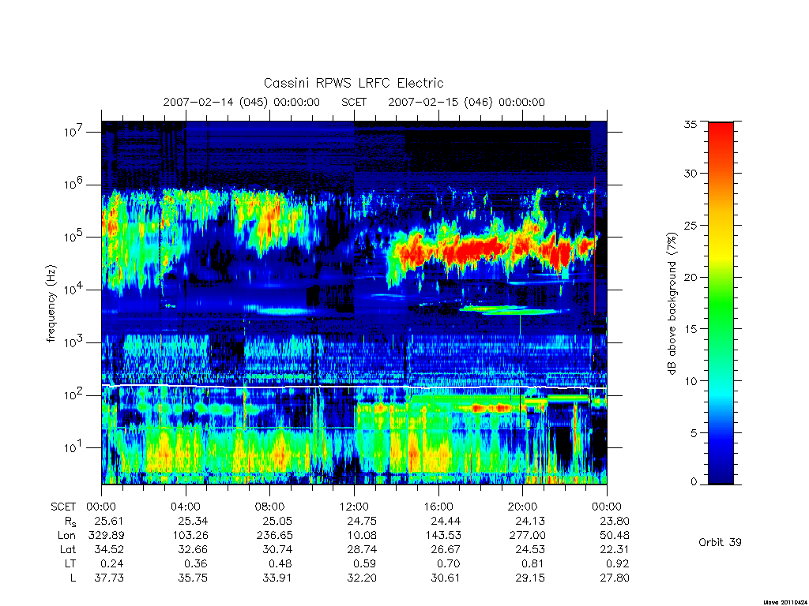Click the 'Rs' row label
This screenshot has height=606, width=809.
(x=70, y=522)
